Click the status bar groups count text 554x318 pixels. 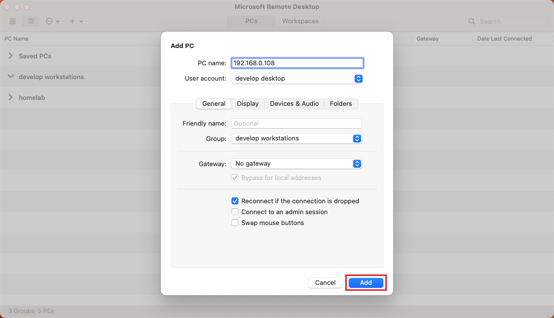(x=31, y=311)
